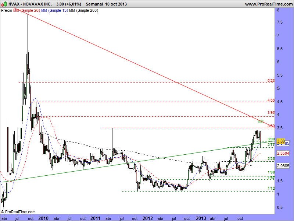Click the Precio indicator label
This screenshot has height=221, width=294.
point(7,11)
